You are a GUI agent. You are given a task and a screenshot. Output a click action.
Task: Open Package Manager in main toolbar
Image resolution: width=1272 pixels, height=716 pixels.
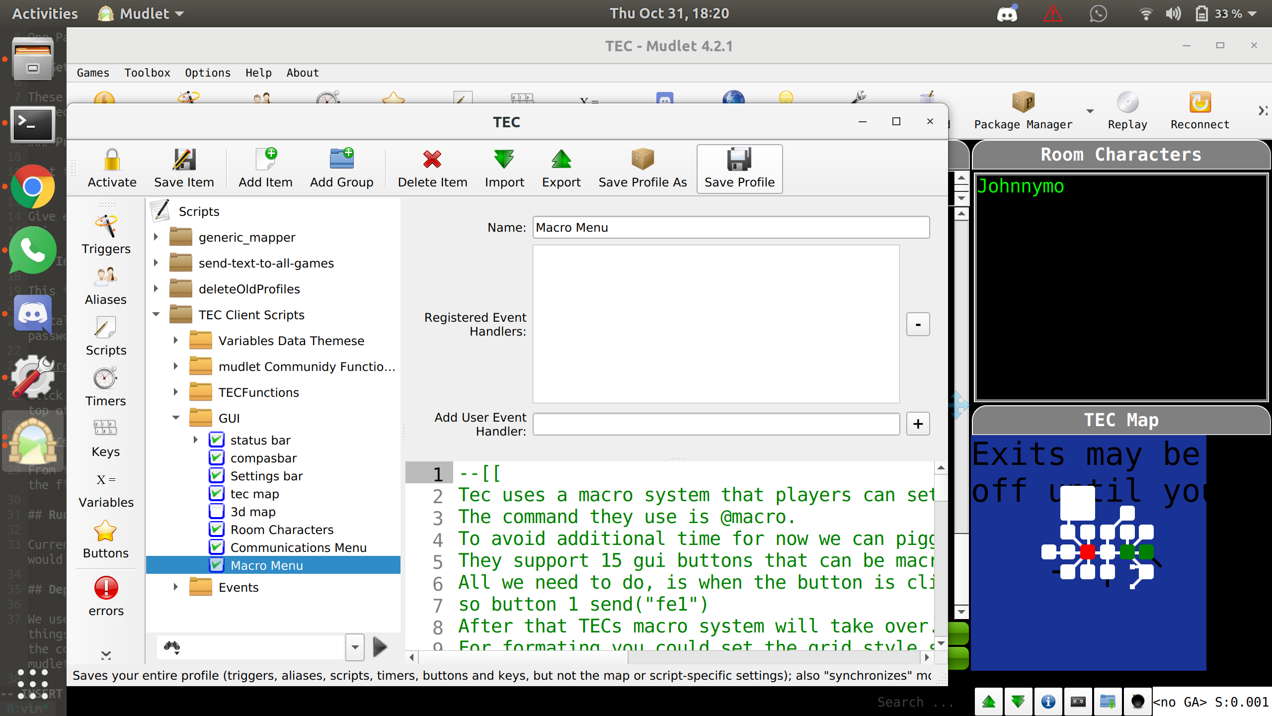[1023, 111]
